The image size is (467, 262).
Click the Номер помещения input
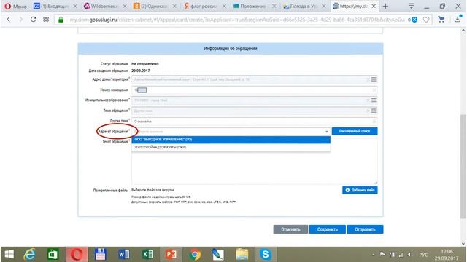tap(255, 90)
